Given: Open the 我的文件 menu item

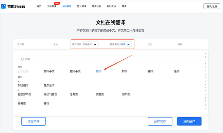Looking at the screenshot, I should tap(111, 6).
